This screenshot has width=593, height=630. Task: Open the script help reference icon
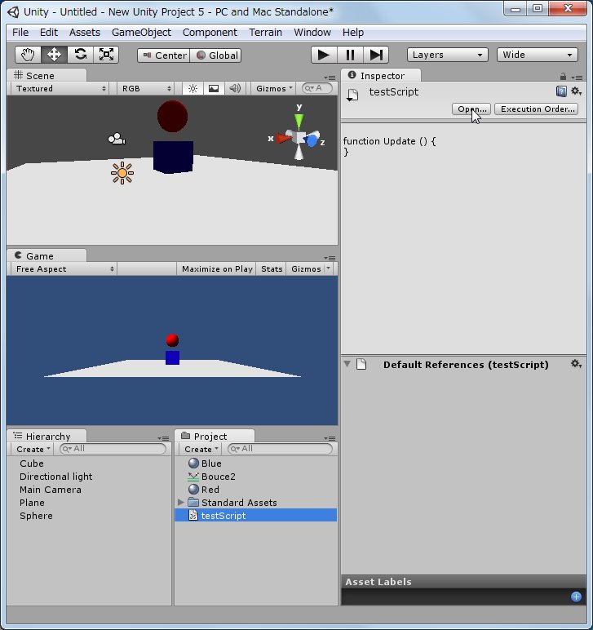(561, 91)
